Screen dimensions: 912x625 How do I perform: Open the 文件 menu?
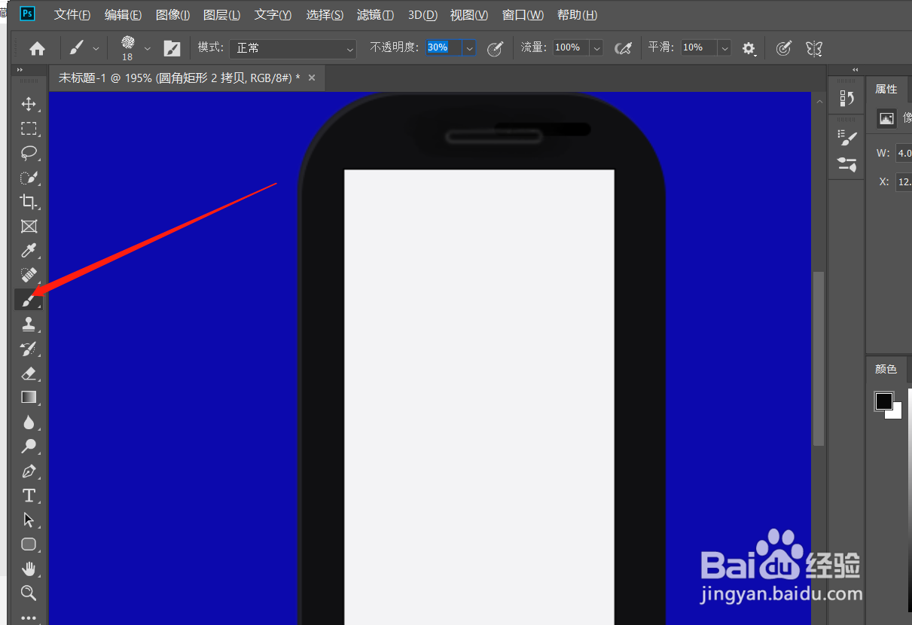click(72, 15)
